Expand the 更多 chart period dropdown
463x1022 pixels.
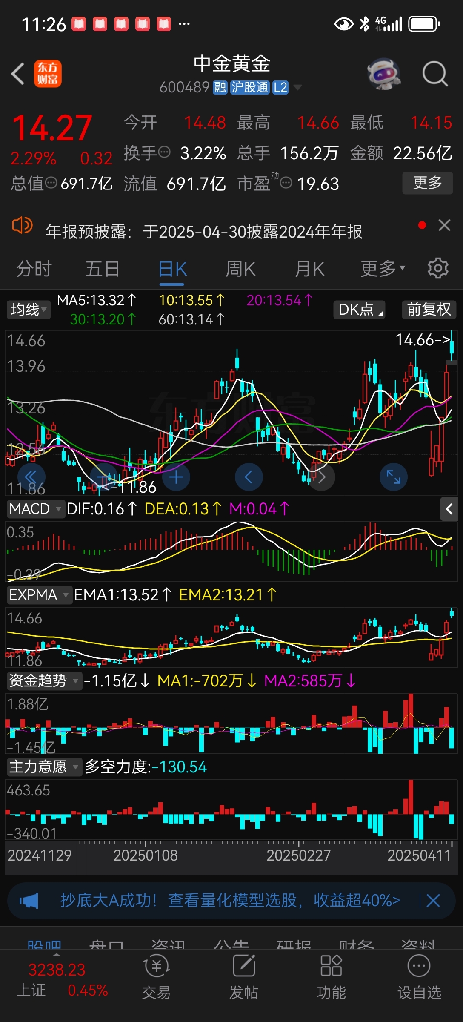tap(383, 269)
